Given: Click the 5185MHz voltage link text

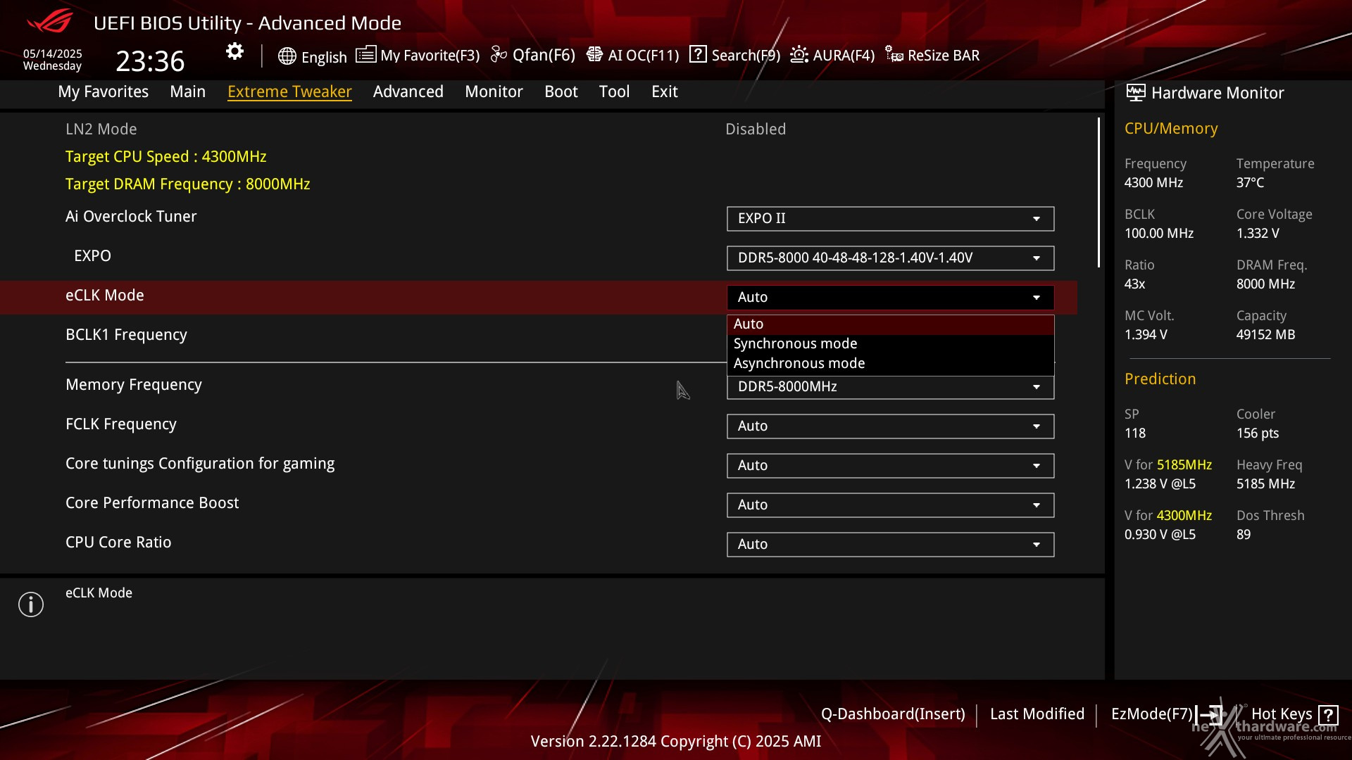Looking at the screenshot, I should click(x=1184, y=465).
